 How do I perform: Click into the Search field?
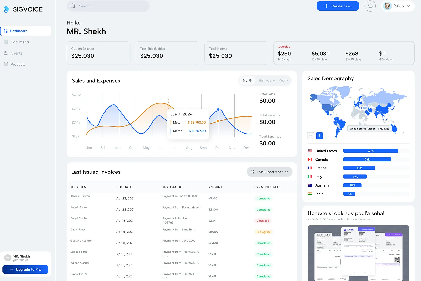[108, 6]
